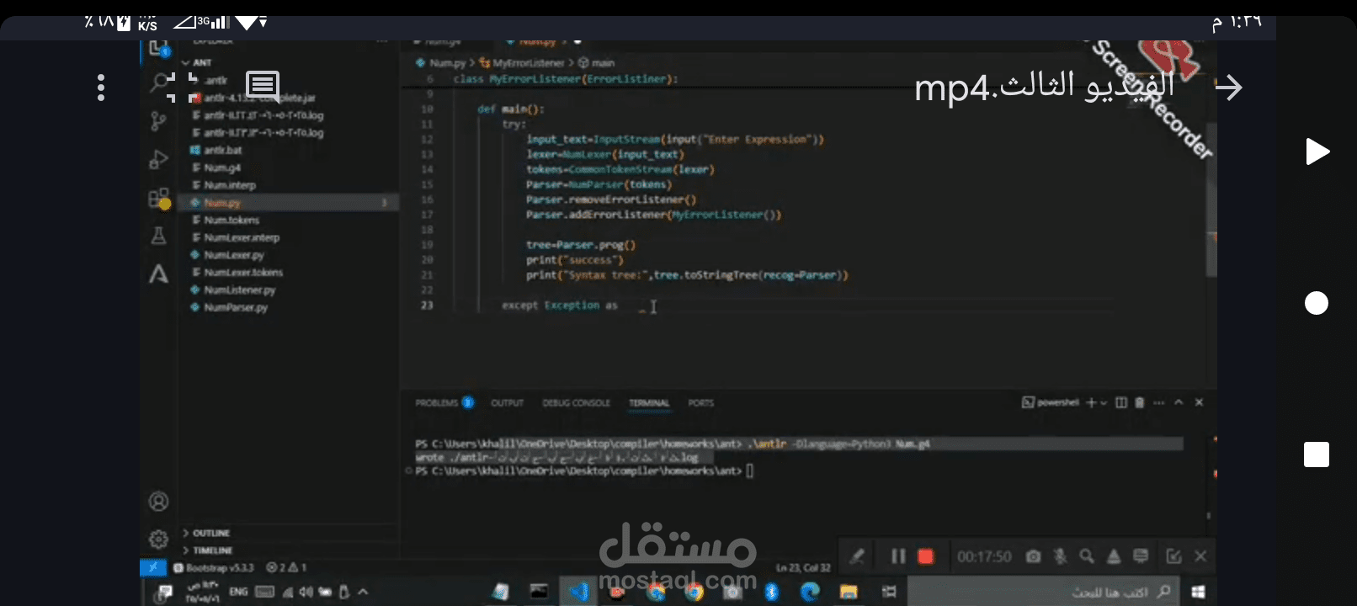This screenshot has height=606, width=1357.
Task: Show hidden system tray icons chevron
Action: (363, 592)
